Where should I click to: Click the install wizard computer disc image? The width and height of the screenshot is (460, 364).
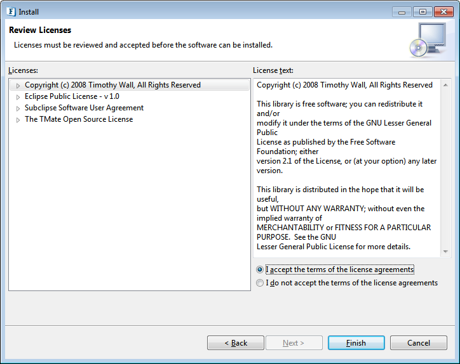pyautogui.click(x=428, y=40)
